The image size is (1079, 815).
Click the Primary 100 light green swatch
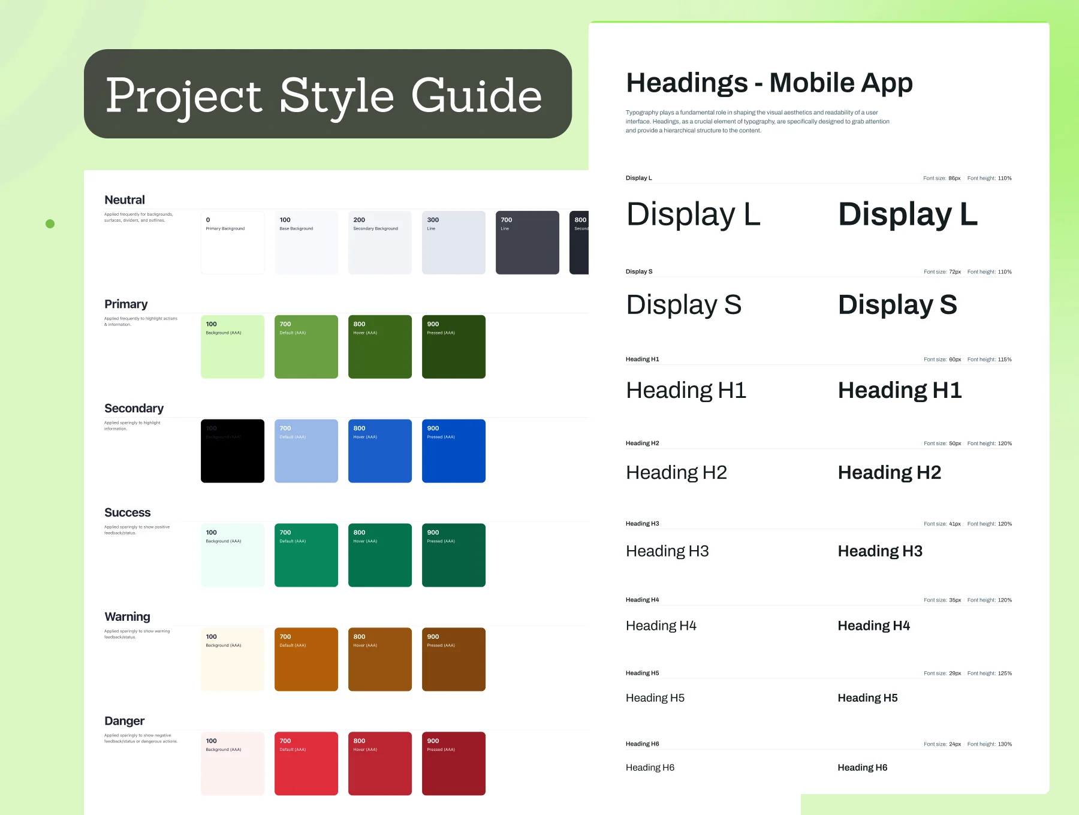point(233,347)
